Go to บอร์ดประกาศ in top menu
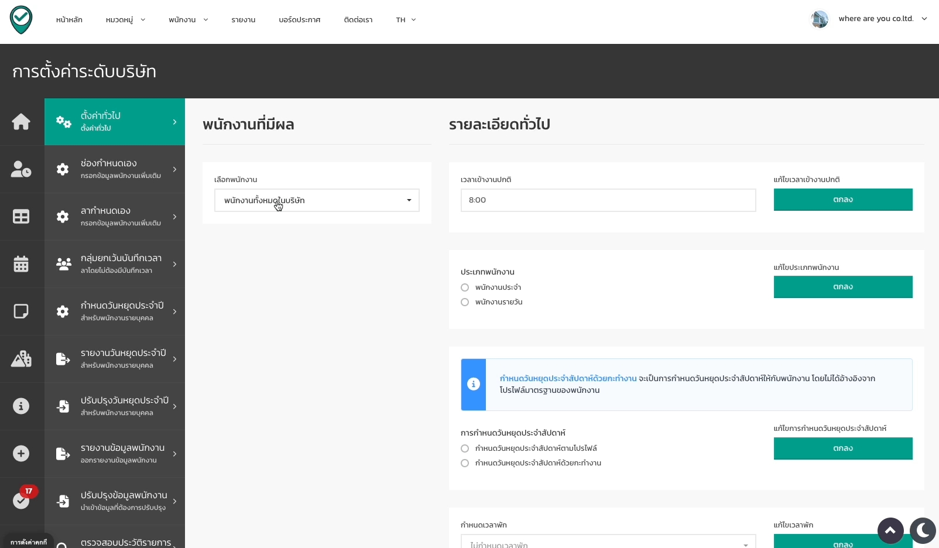 coord(299,20)
